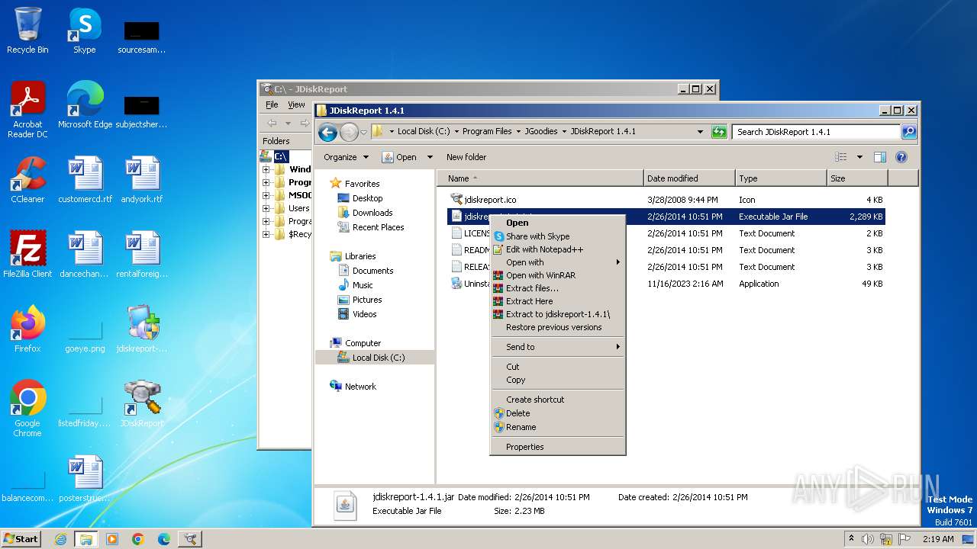
Task: Select jdiskreport.ico file icon
Action: tap(456, 200)
